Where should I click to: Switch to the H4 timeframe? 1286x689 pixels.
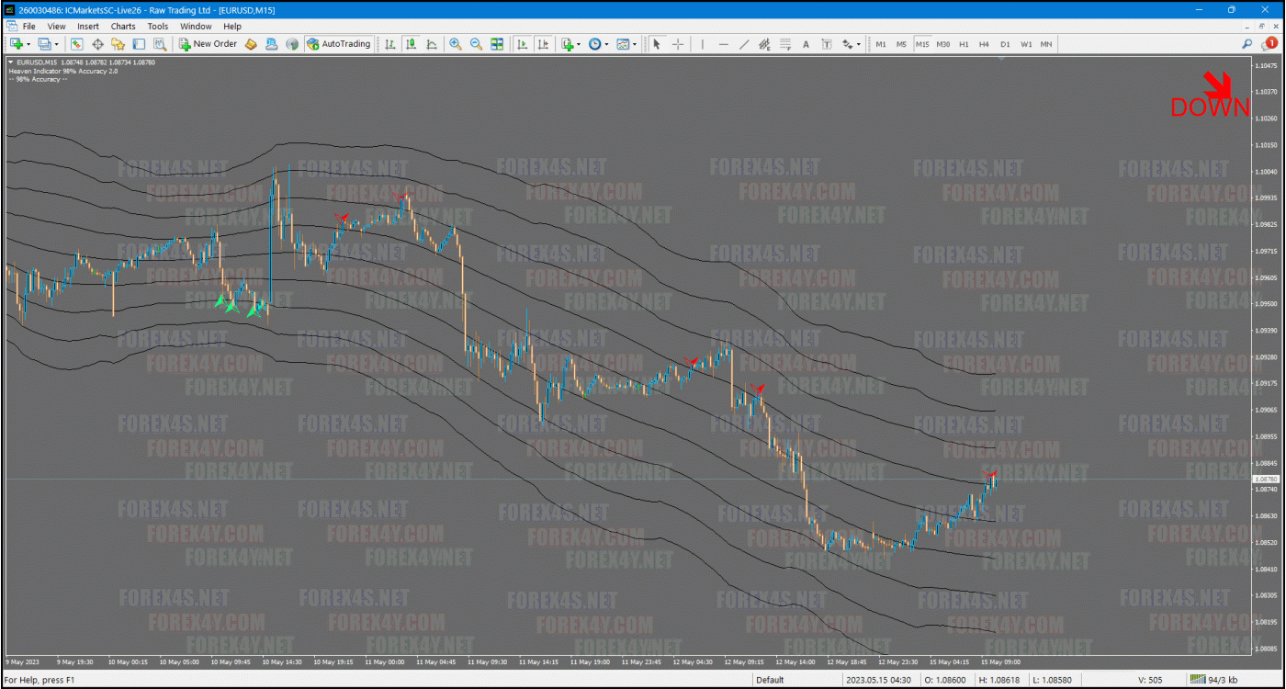984,44
